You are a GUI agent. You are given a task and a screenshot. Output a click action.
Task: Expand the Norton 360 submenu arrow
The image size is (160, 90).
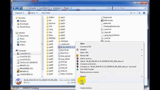pos(142,55)
